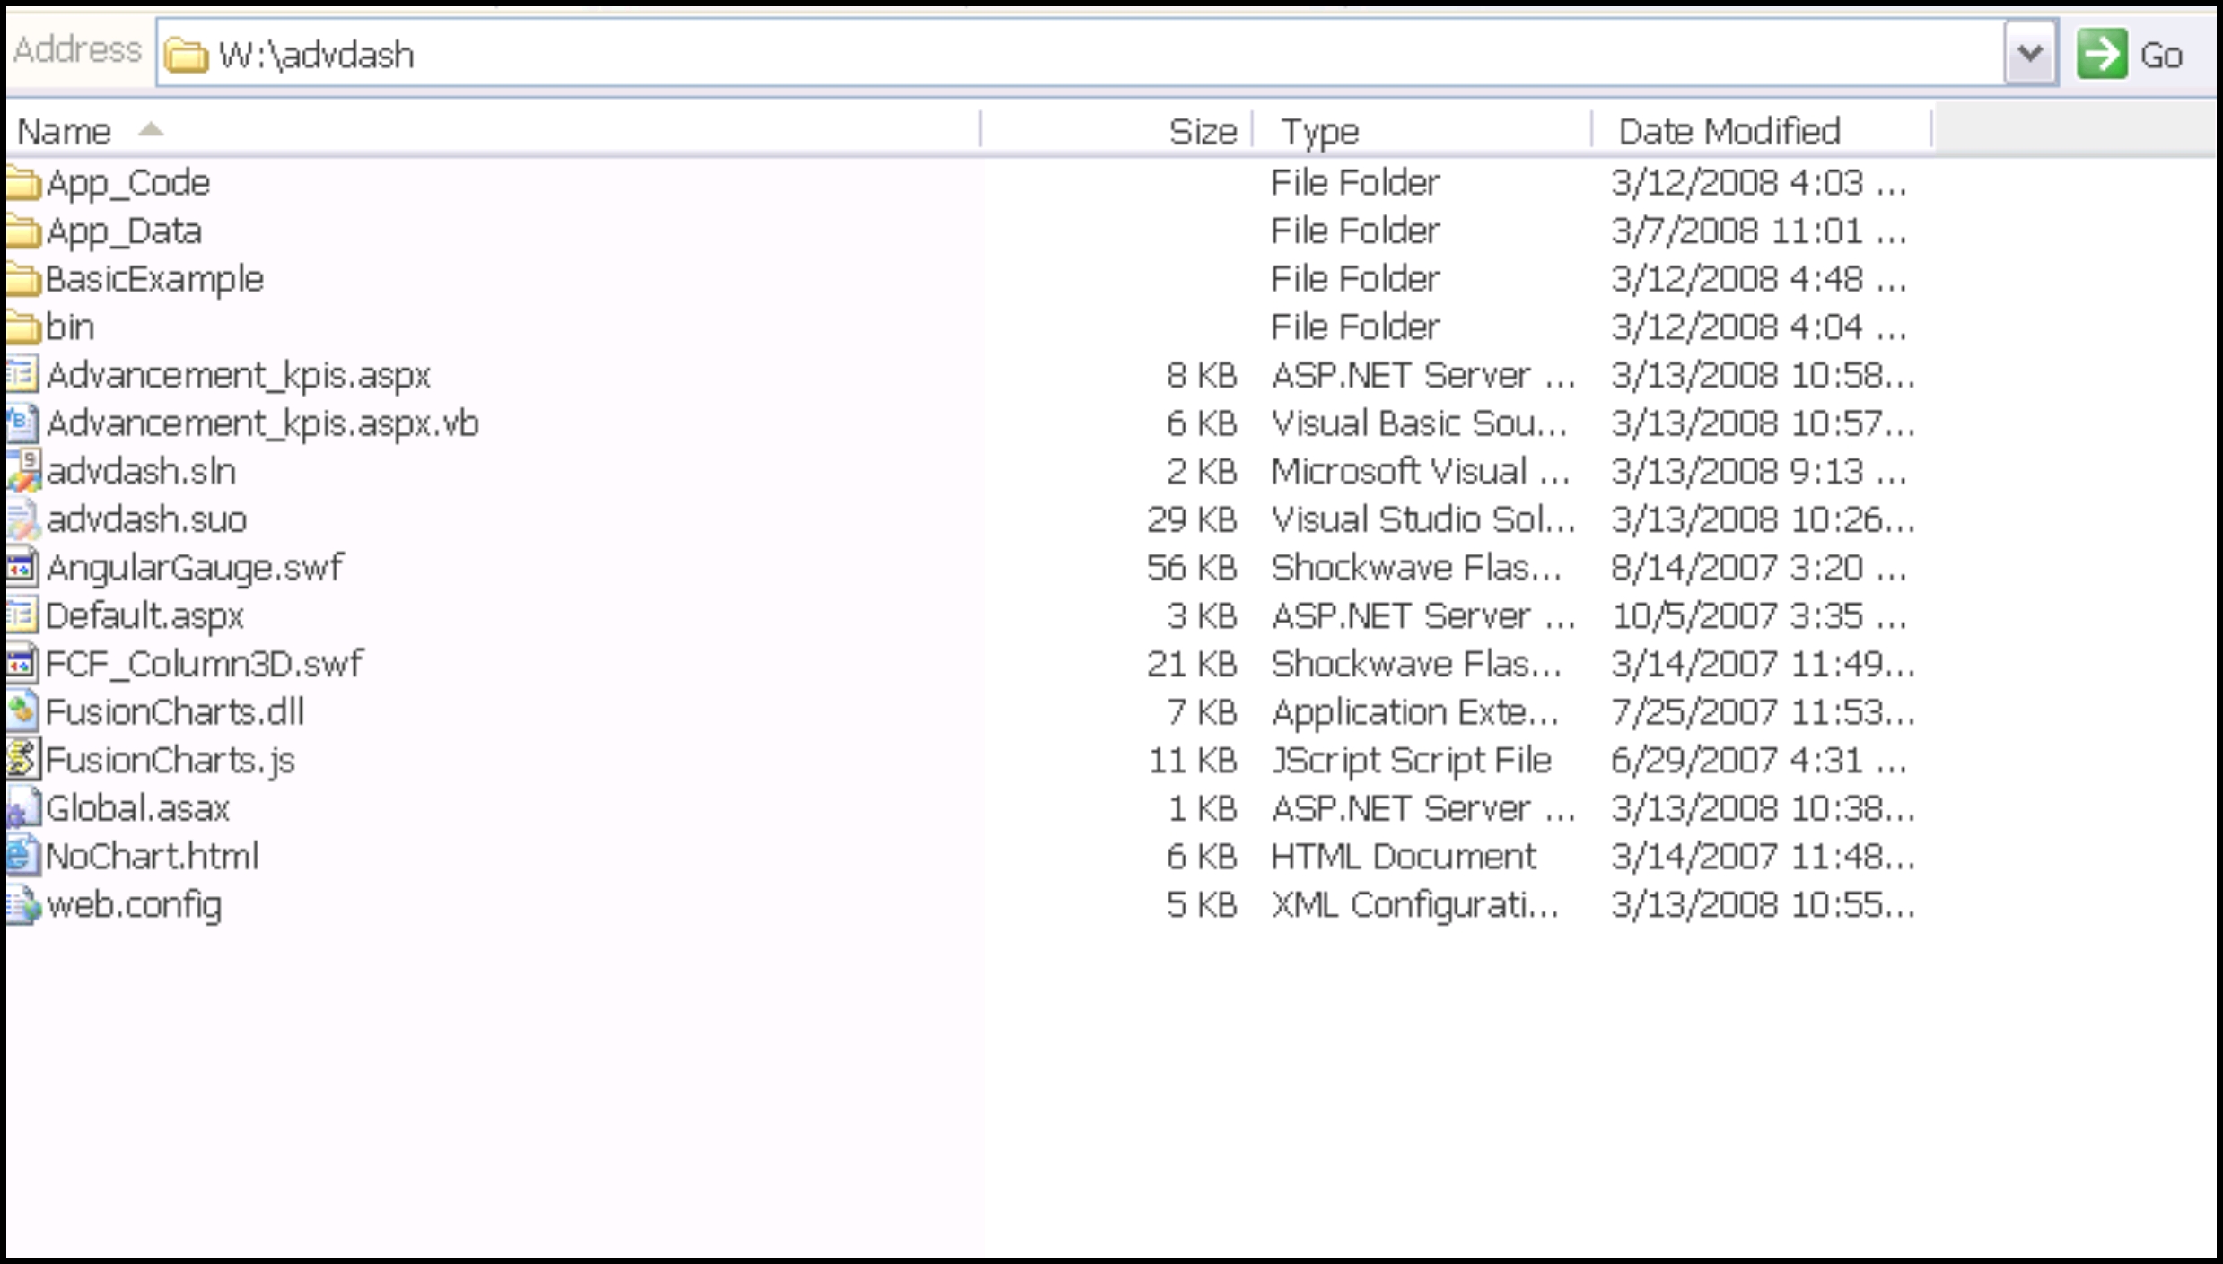
Task: Click the FusionCharts.dll file icon
Action: pyautogui.click(x=23, y=712)
